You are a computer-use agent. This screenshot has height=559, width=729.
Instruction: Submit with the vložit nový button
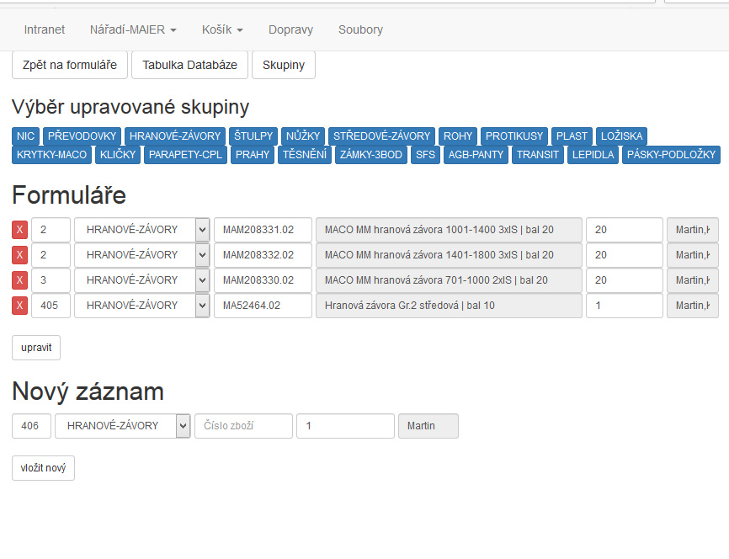tap(43, 468)
